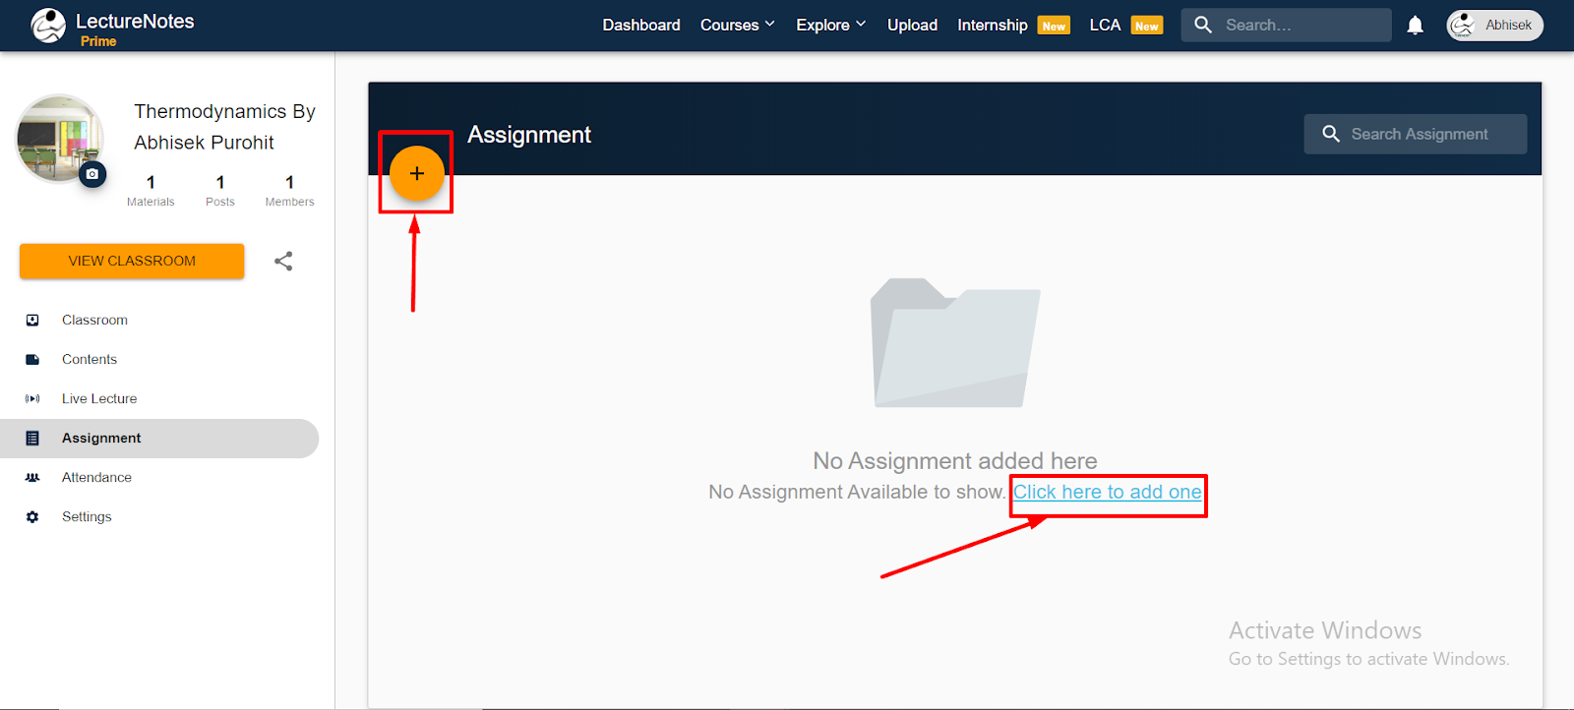Click the Assignment list icon in sidebar

coord(32,438)
